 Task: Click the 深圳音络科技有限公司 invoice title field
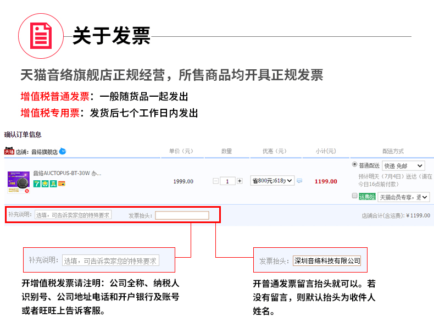(x=327, y=261)
